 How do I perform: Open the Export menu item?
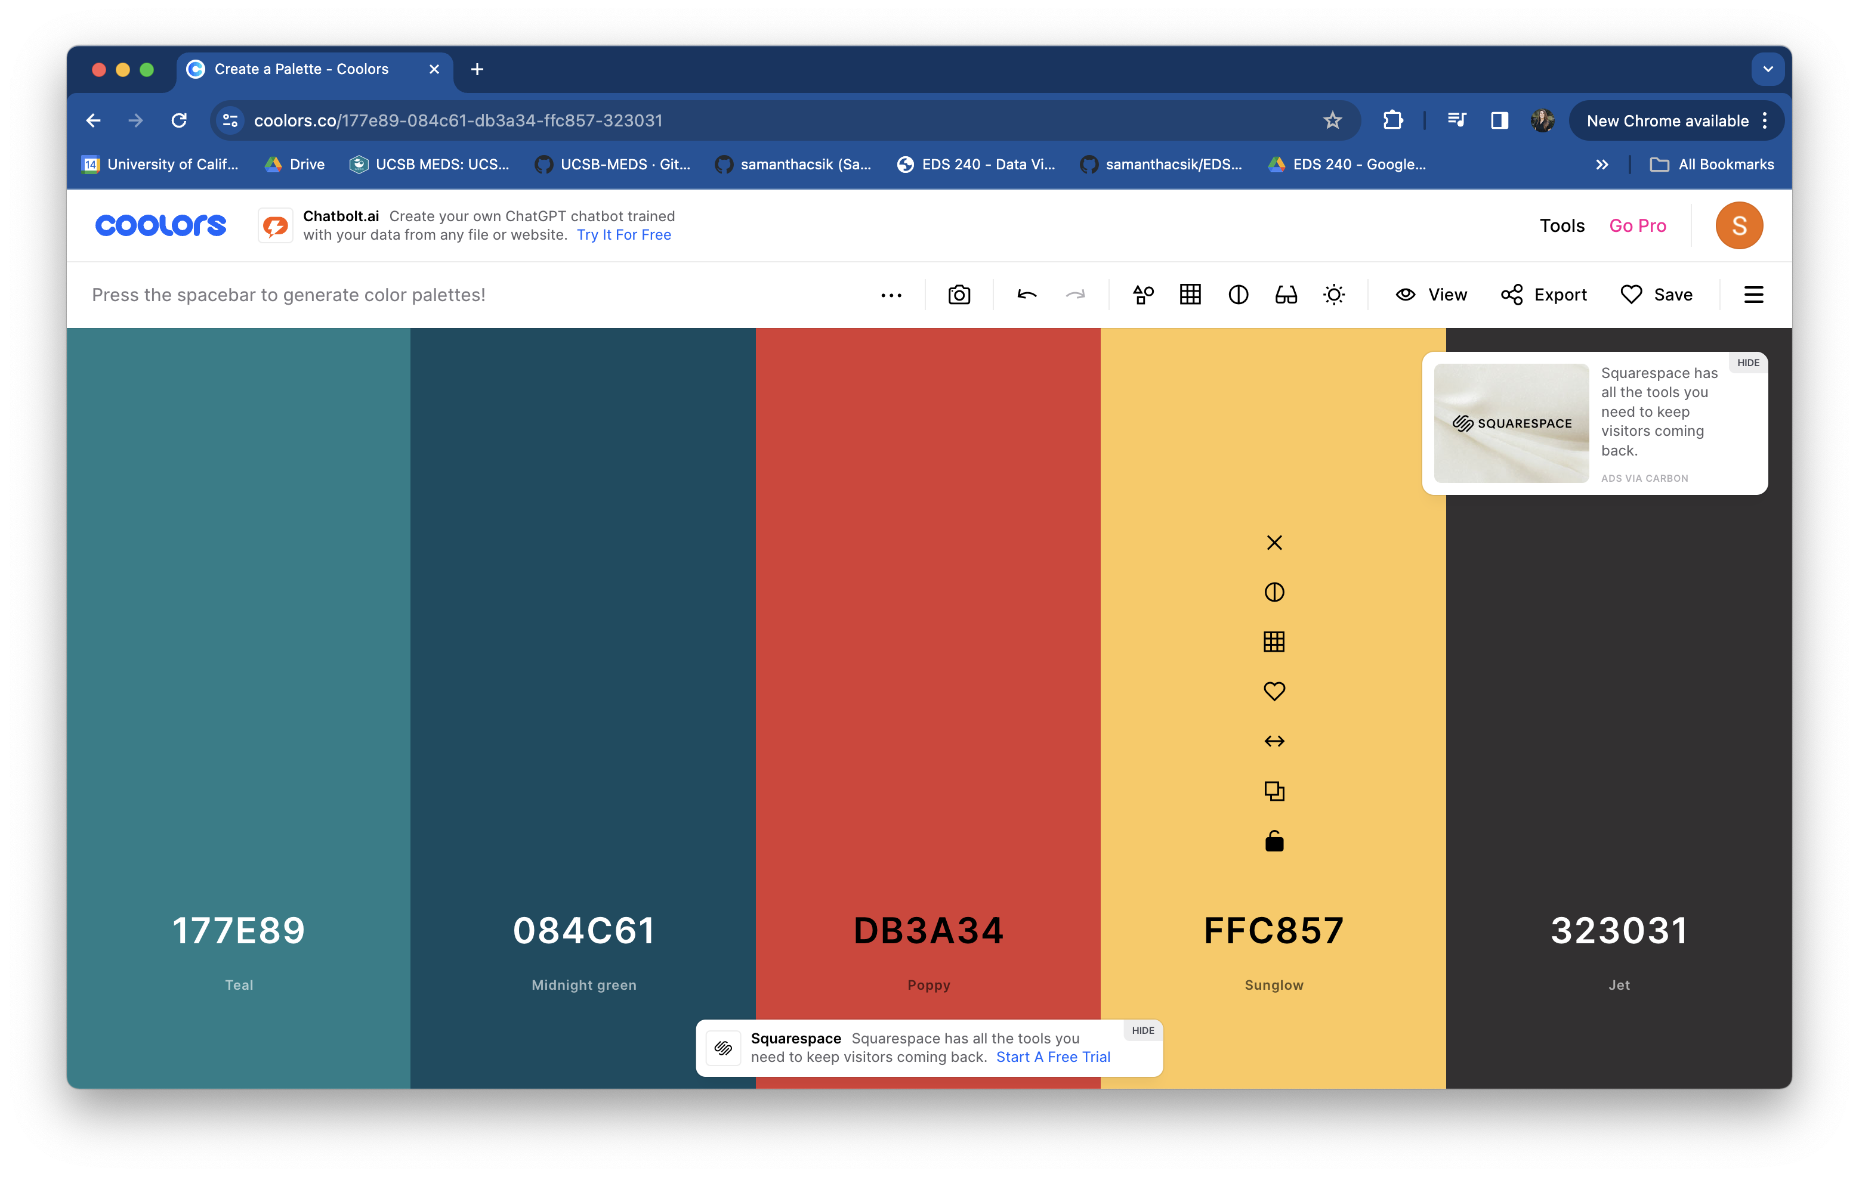click(1543, 295)
